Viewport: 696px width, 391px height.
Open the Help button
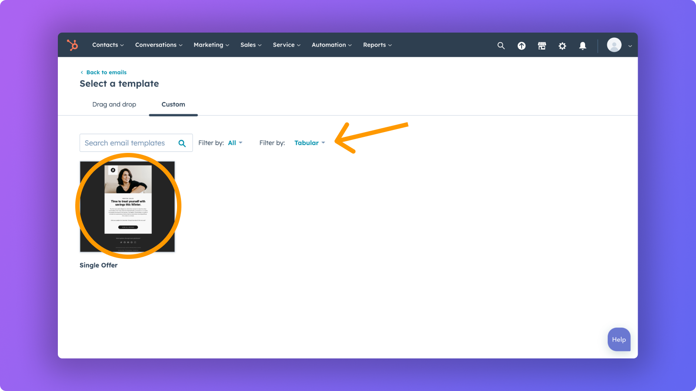pos(619,339)
